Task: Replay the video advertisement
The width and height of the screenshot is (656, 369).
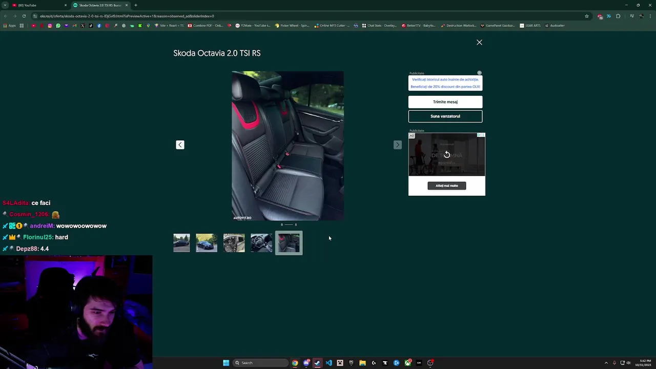Action: pos(447,155)
